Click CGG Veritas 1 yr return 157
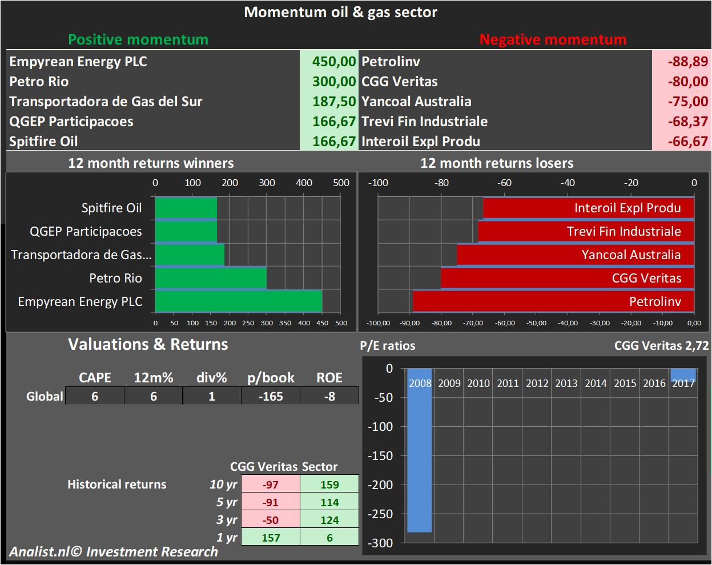The height and width of the screenshot is (565, 712). tap(271, 538)
